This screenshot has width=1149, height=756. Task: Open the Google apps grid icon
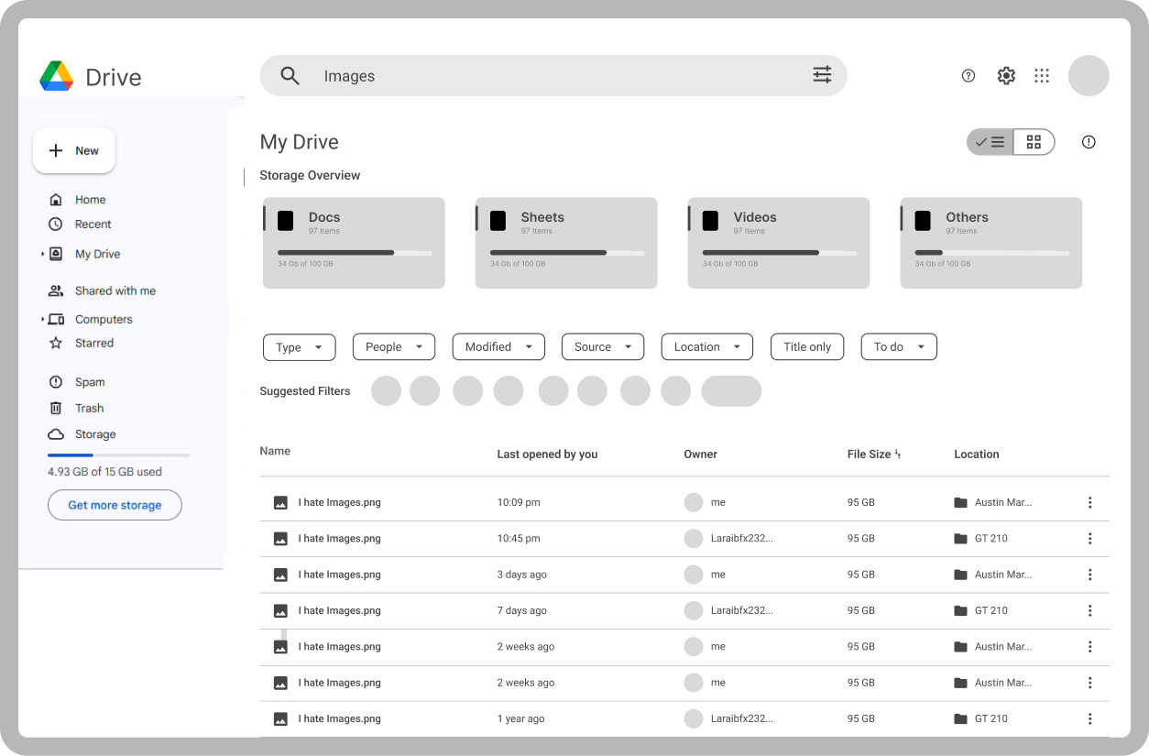[1042, 76]
